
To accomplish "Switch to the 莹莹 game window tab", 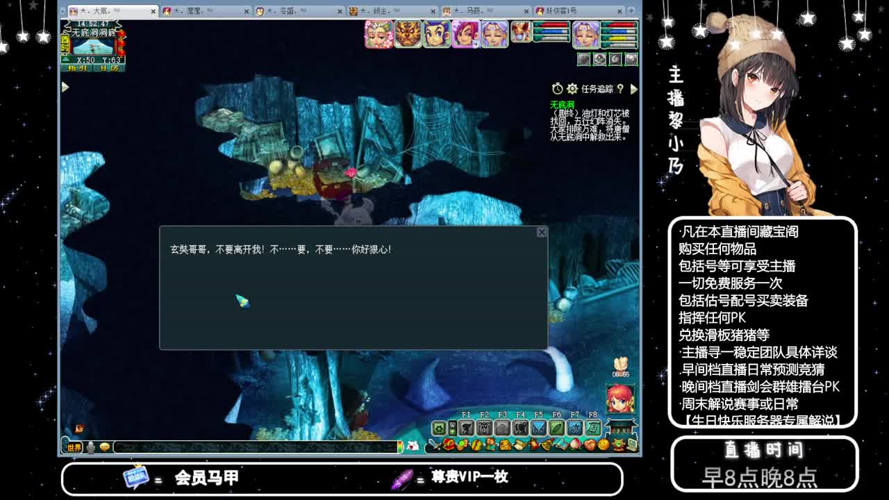I will click(205, 11).
